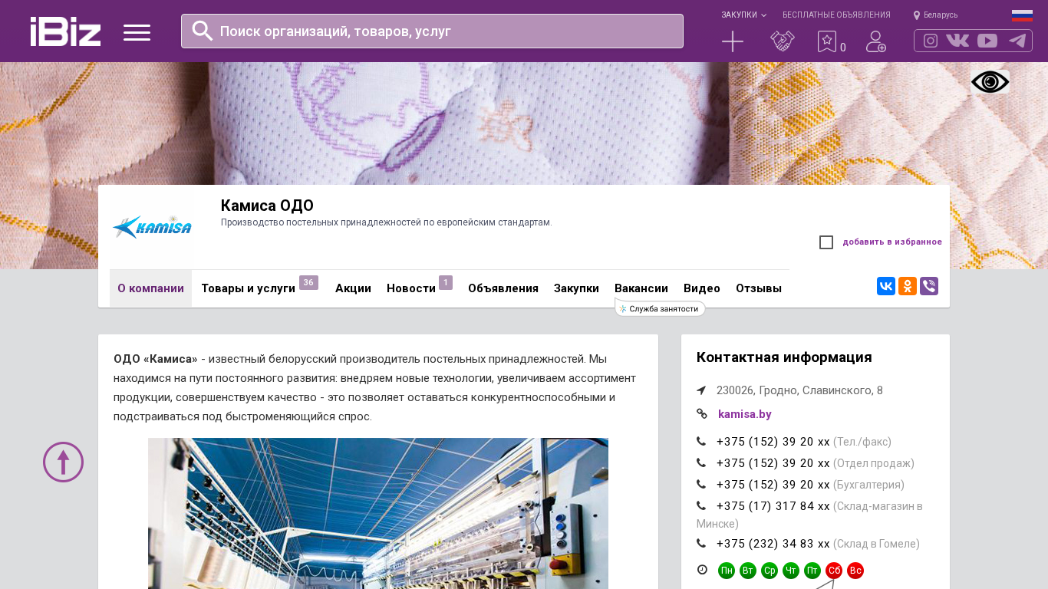Click the Пт working day circle
1048x589 pixels.
[812, 571]
